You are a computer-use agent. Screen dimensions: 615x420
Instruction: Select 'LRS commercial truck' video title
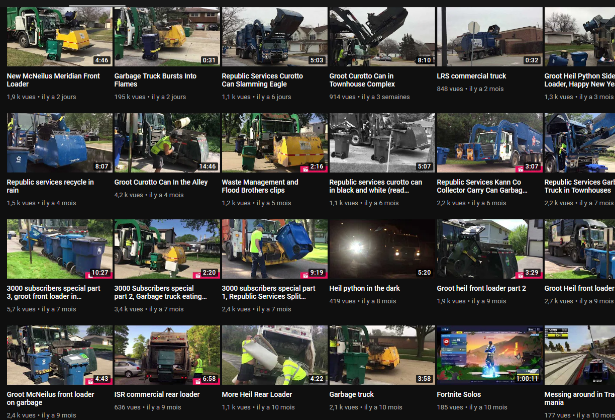(471, 76)
